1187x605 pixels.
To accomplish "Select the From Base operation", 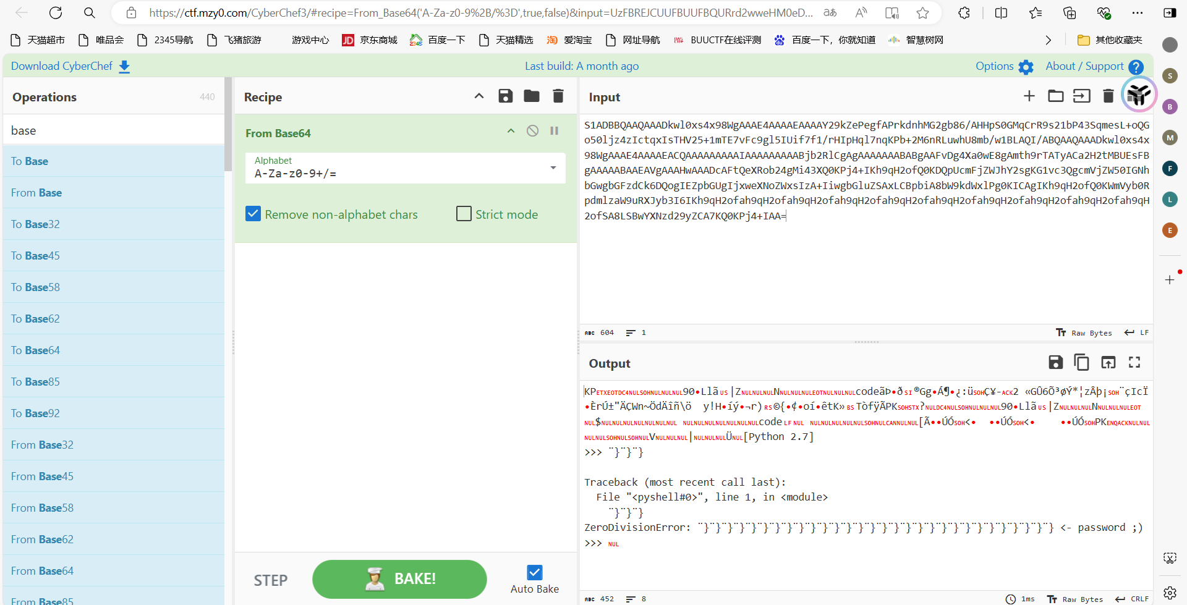I will click(114, 193).
